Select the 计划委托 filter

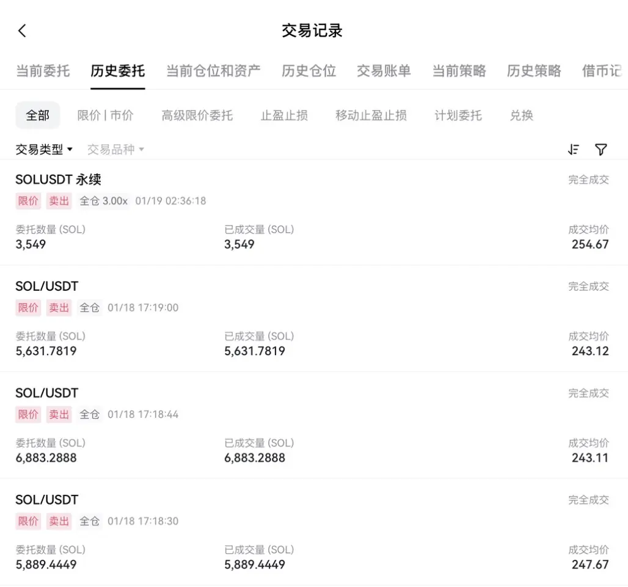(458, 115)
